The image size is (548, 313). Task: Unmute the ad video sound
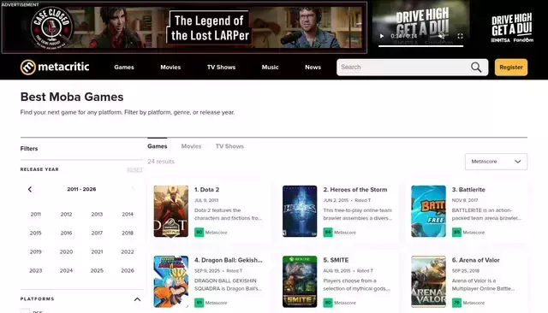(442, 36)
